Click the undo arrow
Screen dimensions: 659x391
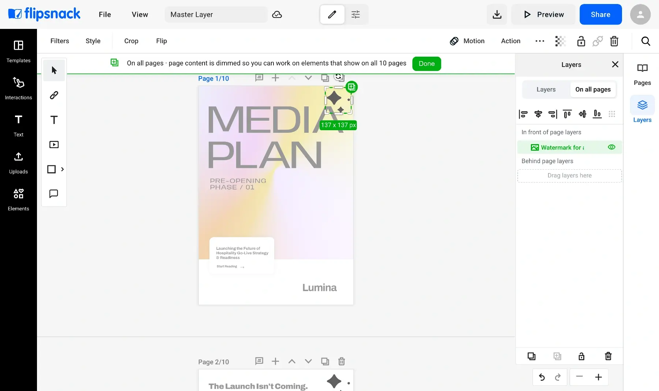click(542, 377)
